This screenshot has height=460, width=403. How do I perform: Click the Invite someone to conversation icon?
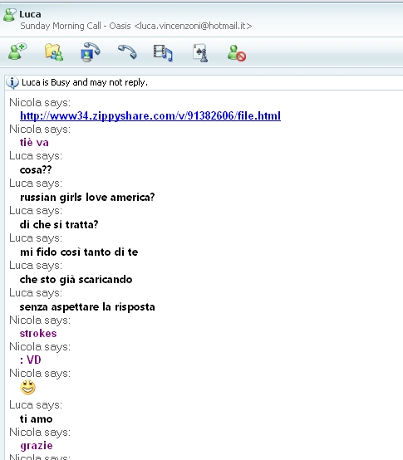tap(17, 51)
